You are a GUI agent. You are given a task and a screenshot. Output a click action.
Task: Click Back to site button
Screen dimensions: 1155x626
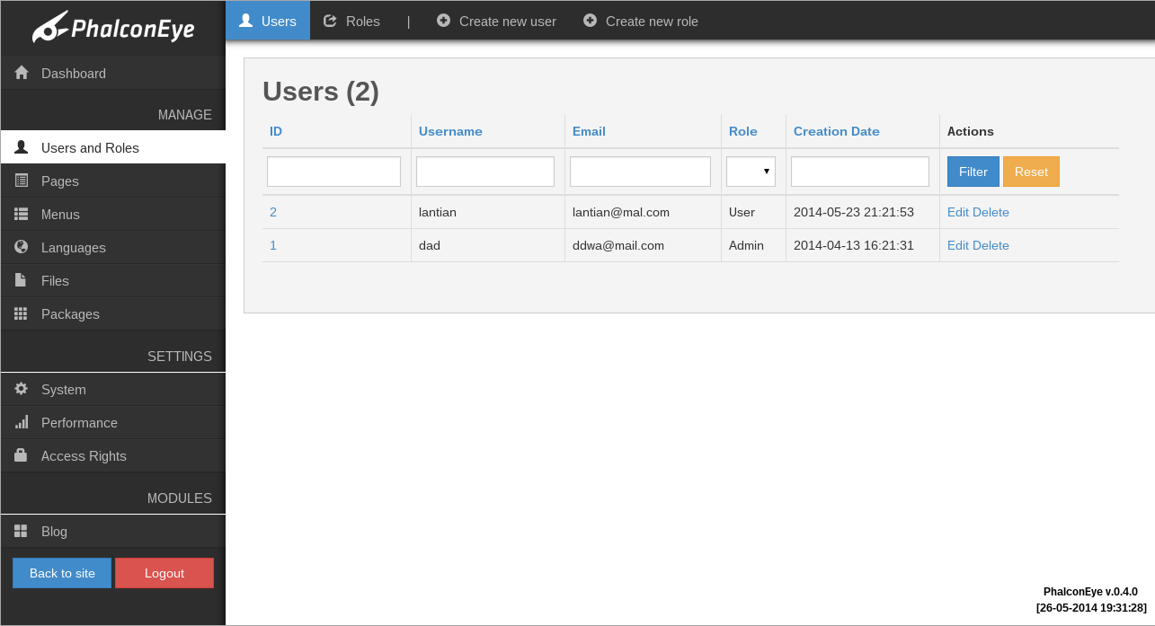[62, 573]
